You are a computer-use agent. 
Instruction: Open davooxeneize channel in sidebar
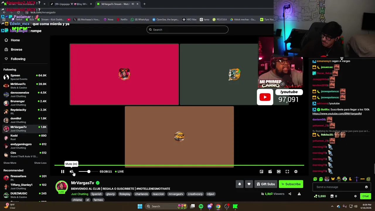[x=25, y=94]
